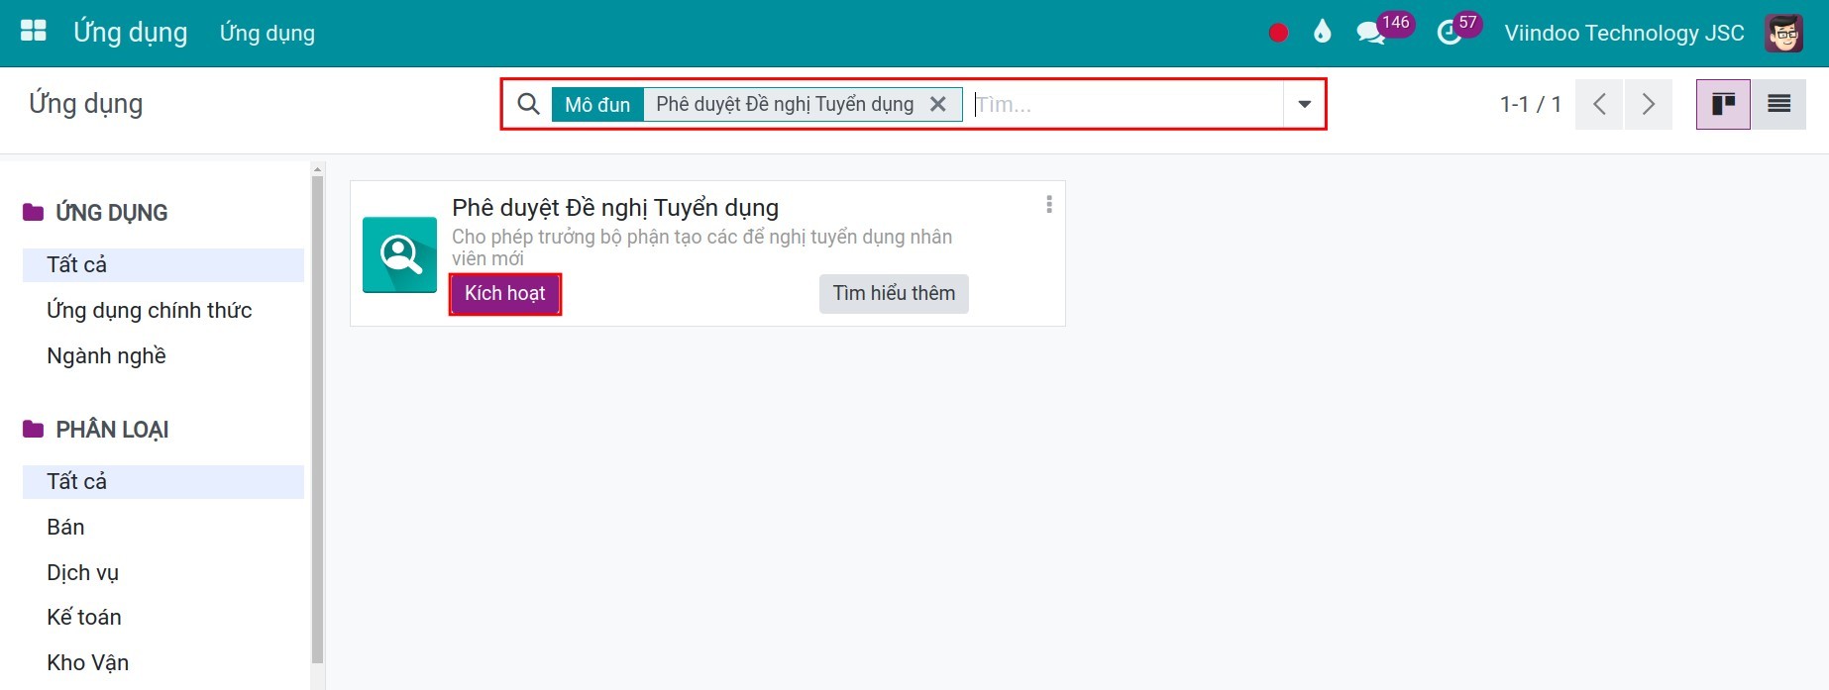The height and width of the screenshot is (690, 1829).
Task: Click the user avatar picture
Action: click(1783, 33)
